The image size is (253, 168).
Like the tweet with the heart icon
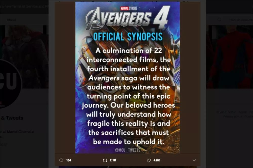[149, 160]
